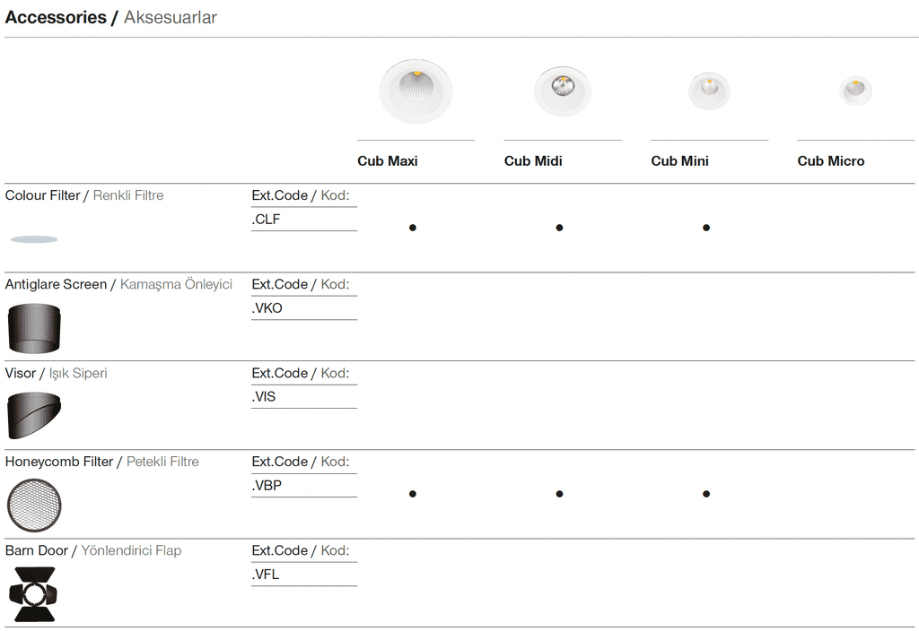Click the Colour Filter dot under Cub Maxi

click(x=413, y=228)
